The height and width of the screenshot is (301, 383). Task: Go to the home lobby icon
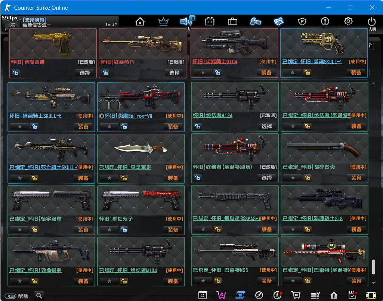tap(140, 22)
